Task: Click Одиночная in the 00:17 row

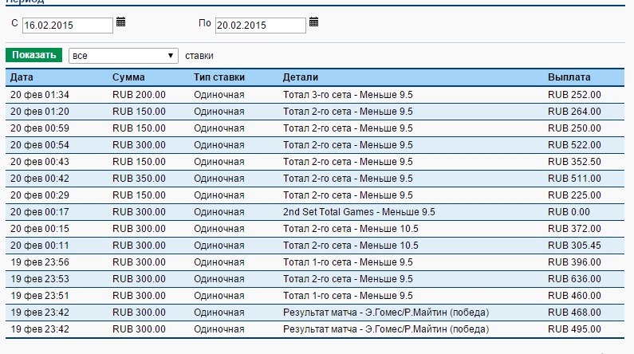Action: [219, 212]
